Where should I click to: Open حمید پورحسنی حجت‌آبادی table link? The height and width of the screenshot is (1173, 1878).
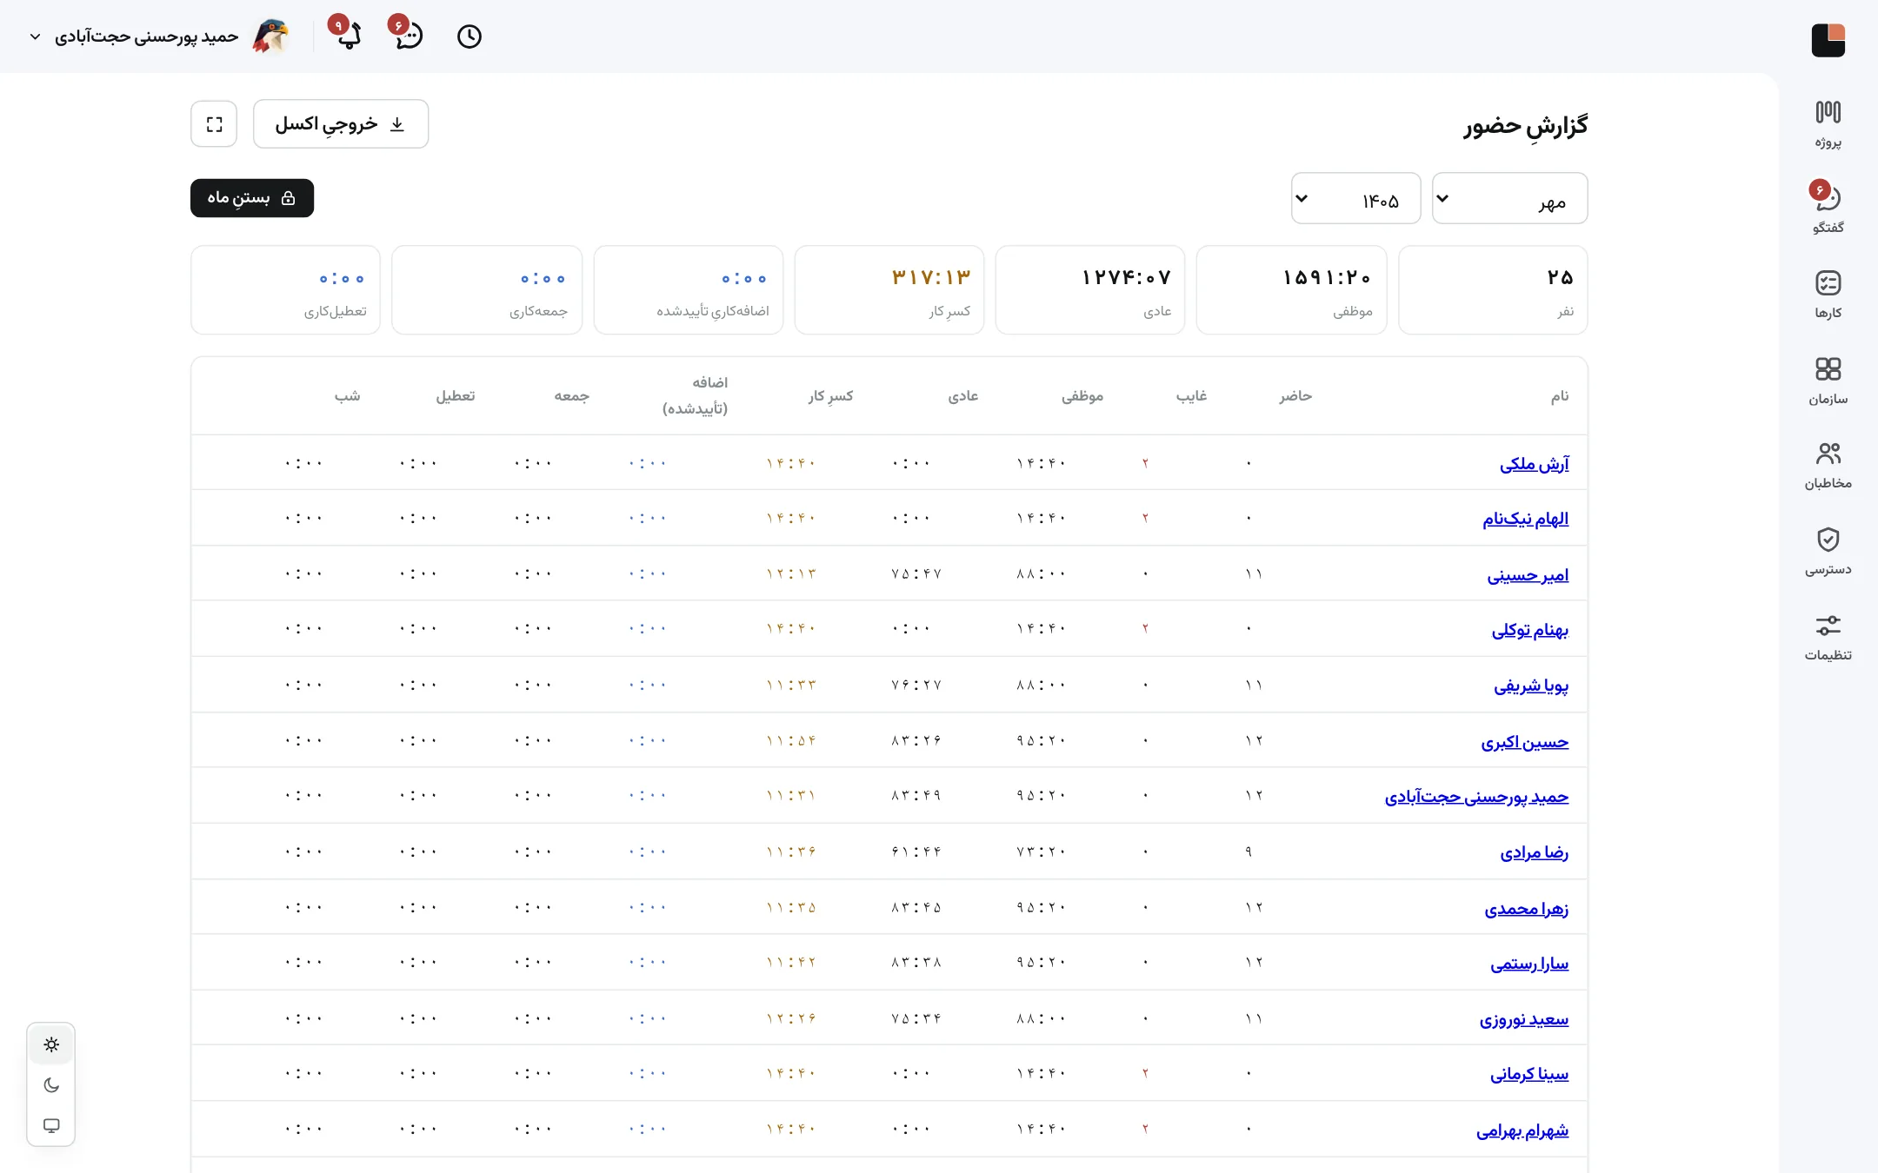tap(1476, 797)
